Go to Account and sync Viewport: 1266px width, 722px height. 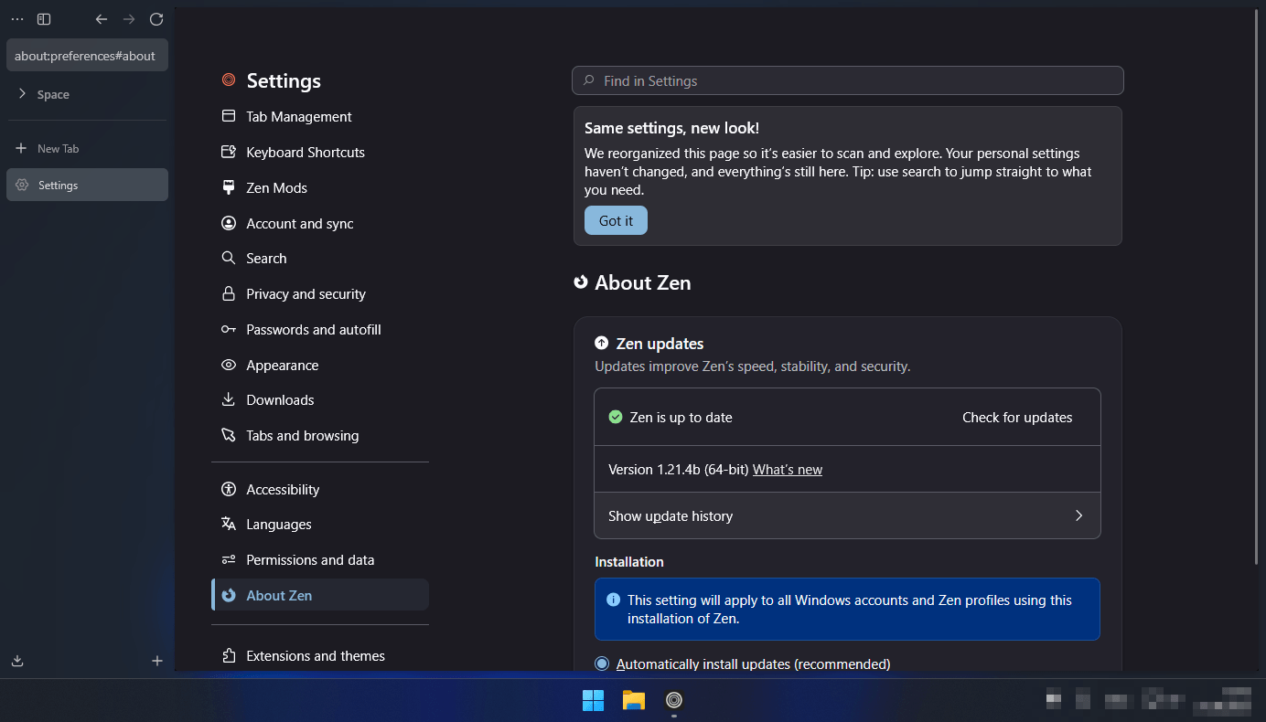(x=320, y=223)
